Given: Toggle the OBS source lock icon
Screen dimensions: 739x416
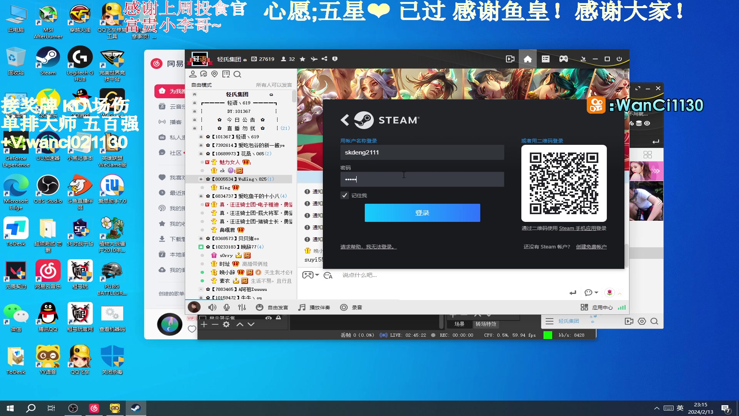Looking at the screenshot, I should coord(278,318).
